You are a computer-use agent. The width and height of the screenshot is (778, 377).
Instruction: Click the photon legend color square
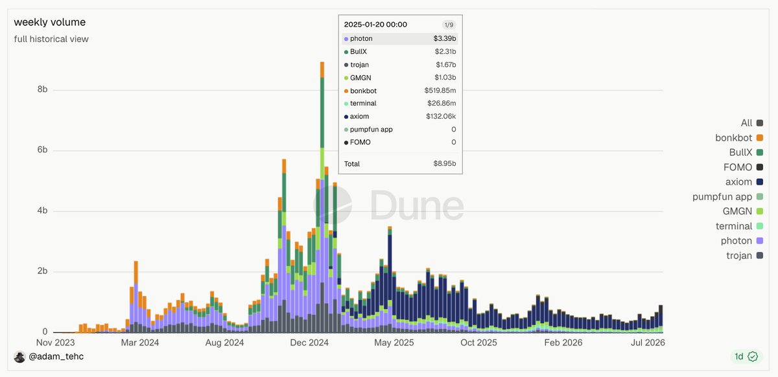click(759, 241)
